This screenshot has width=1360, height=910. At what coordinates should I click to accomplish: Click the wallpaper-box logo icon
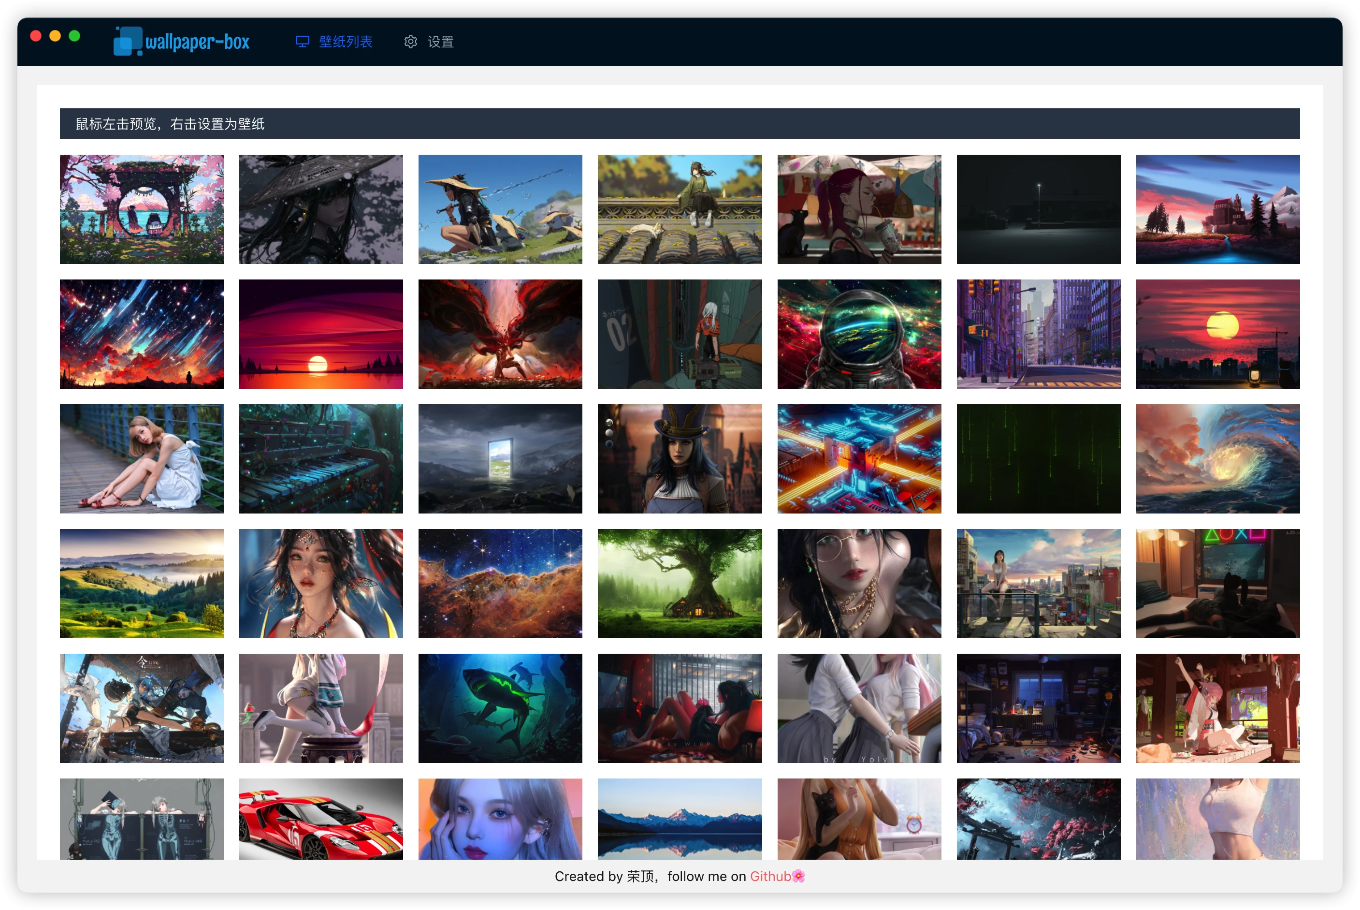128,41
